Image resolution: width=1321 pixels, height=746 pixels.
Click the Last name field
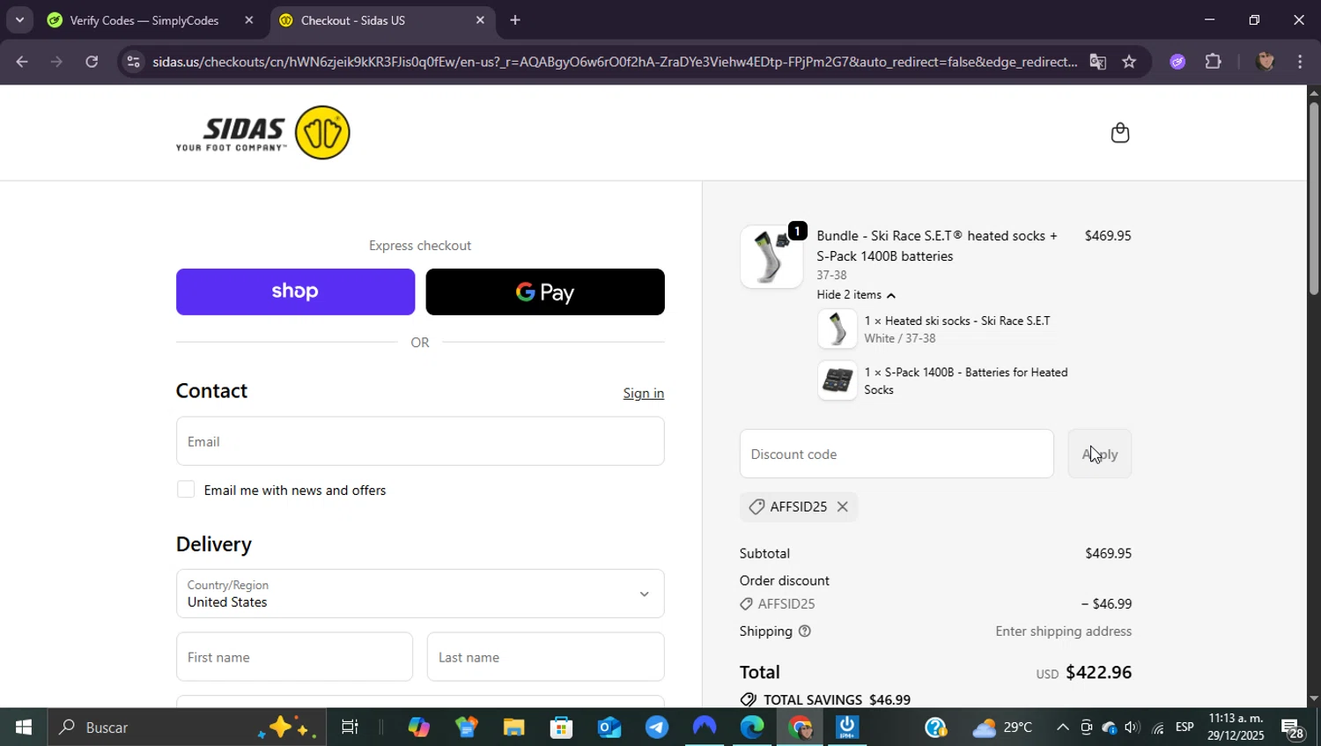point(545,657)
